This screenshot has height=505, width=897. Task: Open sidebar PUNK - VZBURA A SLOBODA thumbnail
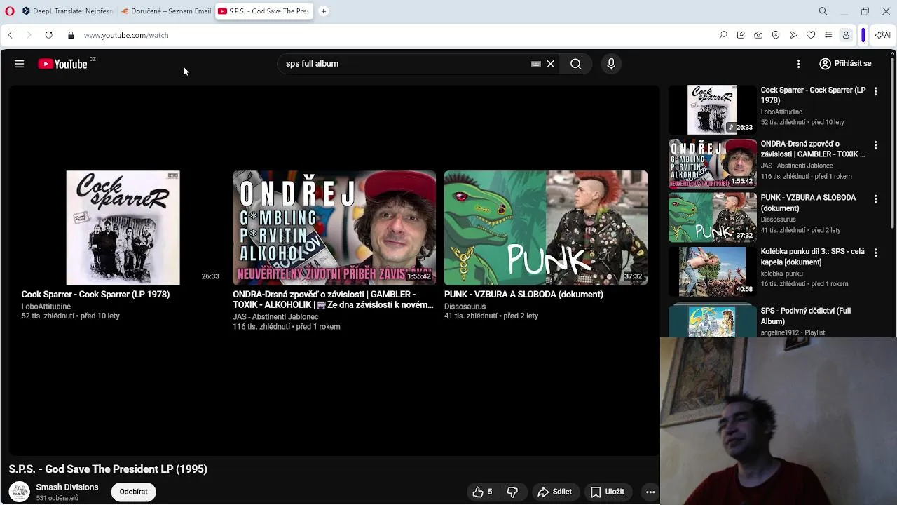(712, 217)
